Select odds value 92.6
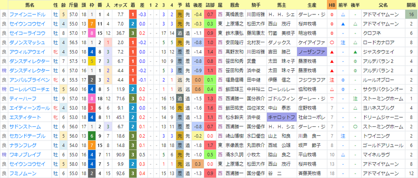 tap(120, 173)
